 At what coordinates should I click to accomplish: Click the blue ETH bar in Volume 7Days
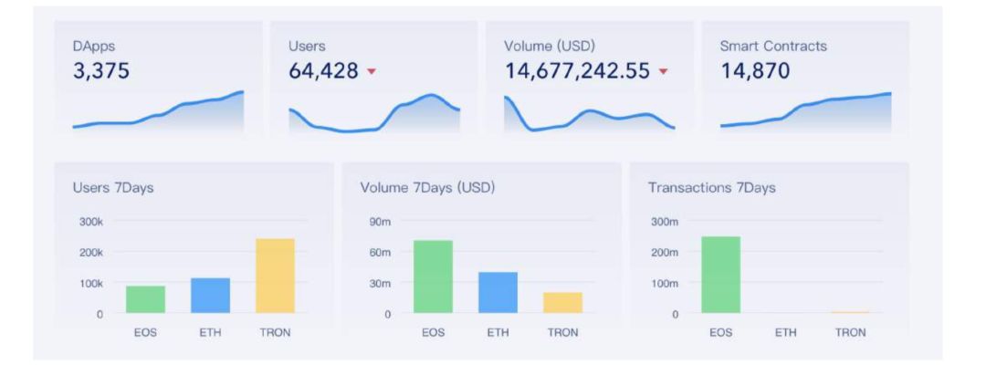(x=498, y=293)
